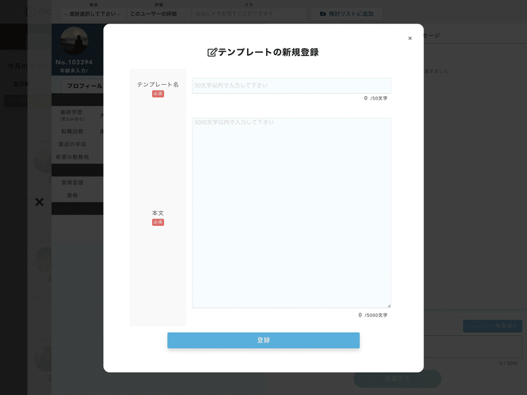Click the 直近の年収 row label
This screenshot has width=527, height=395.
(72, 144)
